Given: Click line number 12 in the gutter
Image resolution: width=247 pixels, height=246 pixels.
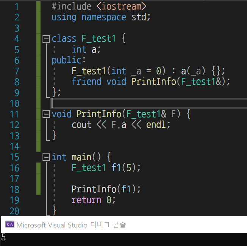Looking at the screenshot, I should (14, 125).
